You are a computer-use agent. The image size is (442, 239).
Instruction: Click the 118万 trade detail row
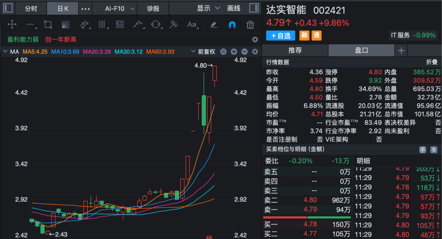[397, 187]
